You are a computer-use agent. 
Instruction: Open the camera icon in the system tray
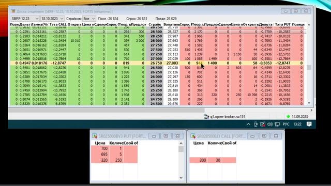[x=255, y=124]
